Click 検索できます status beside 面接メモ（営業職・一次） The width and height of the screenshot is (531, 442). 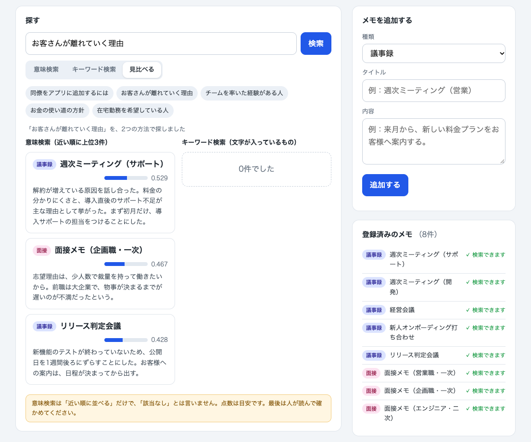coord(486,373)
